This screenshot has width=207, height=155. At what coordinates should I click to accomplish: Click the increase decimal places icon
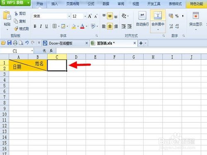pos(171,26)
